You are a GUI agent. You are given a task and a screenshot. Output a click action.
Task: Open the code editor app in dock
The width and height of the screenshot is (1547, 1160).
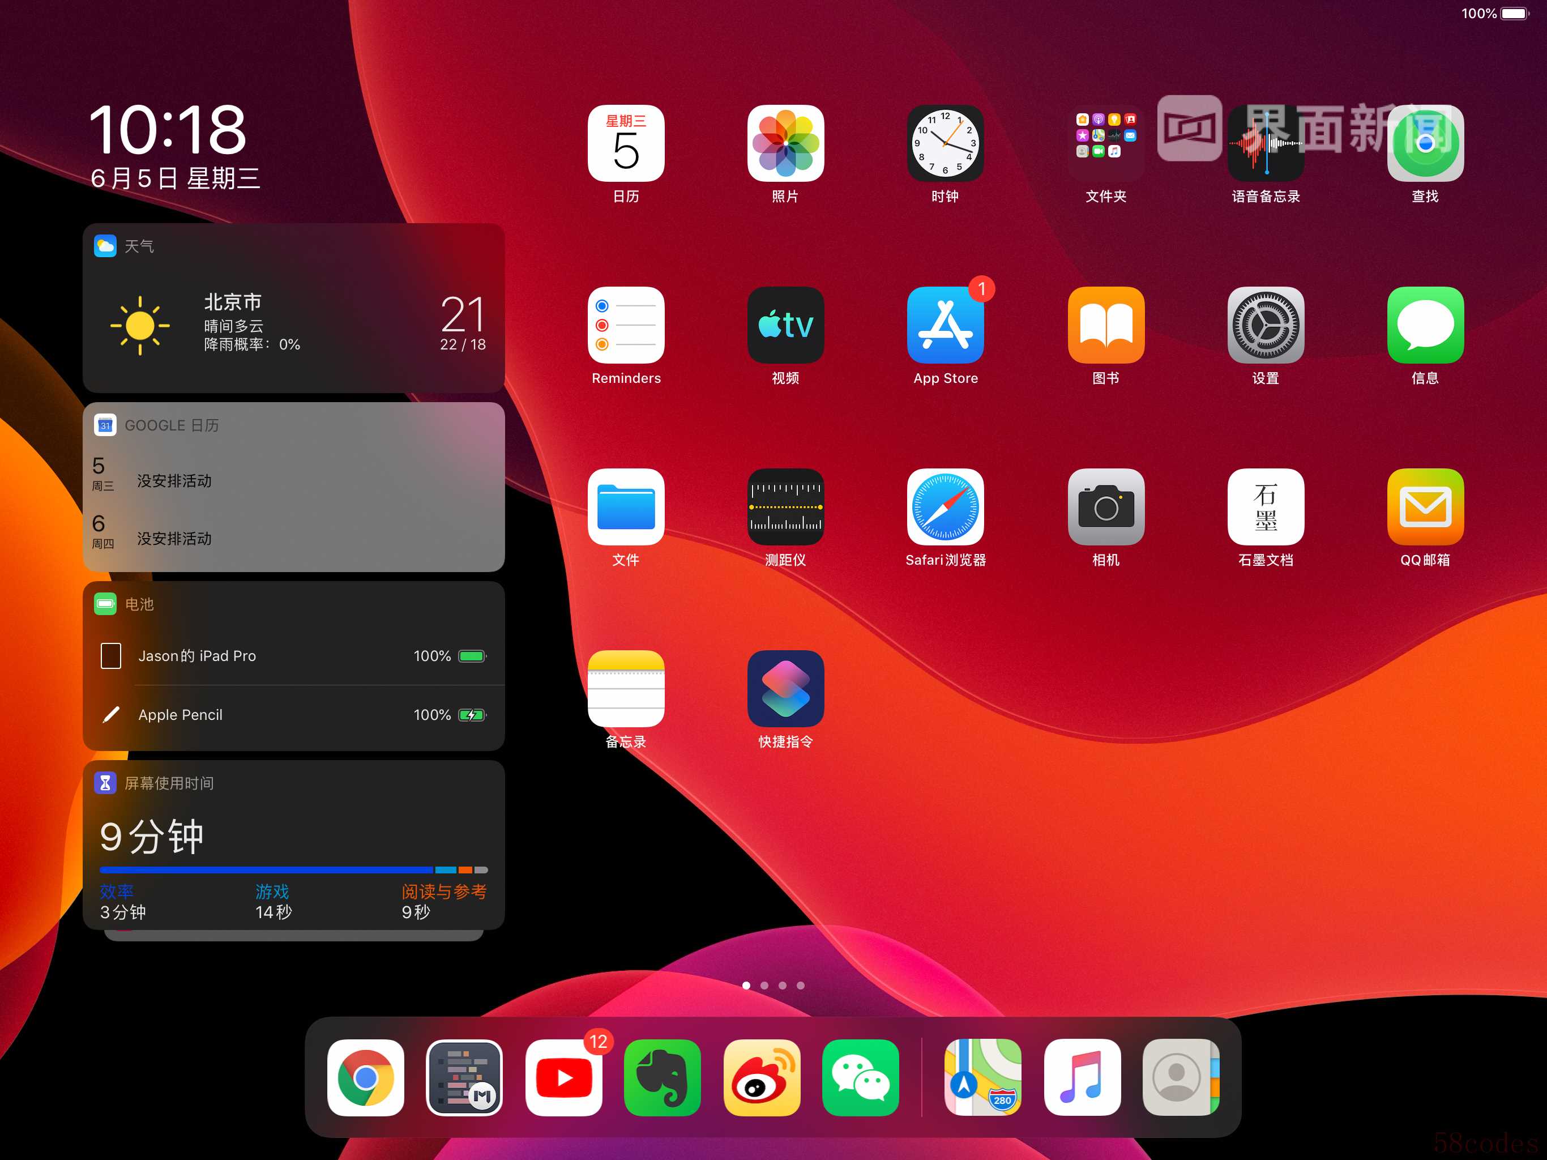(x=464, y=1077)
